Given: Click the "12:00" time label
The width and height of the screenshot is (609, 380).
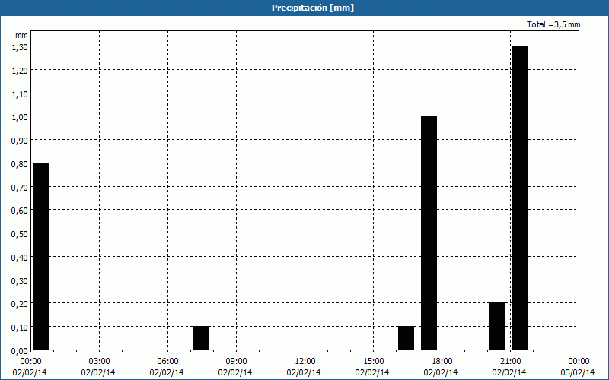Looking at the screenshot, I should [x=305, y=362].
